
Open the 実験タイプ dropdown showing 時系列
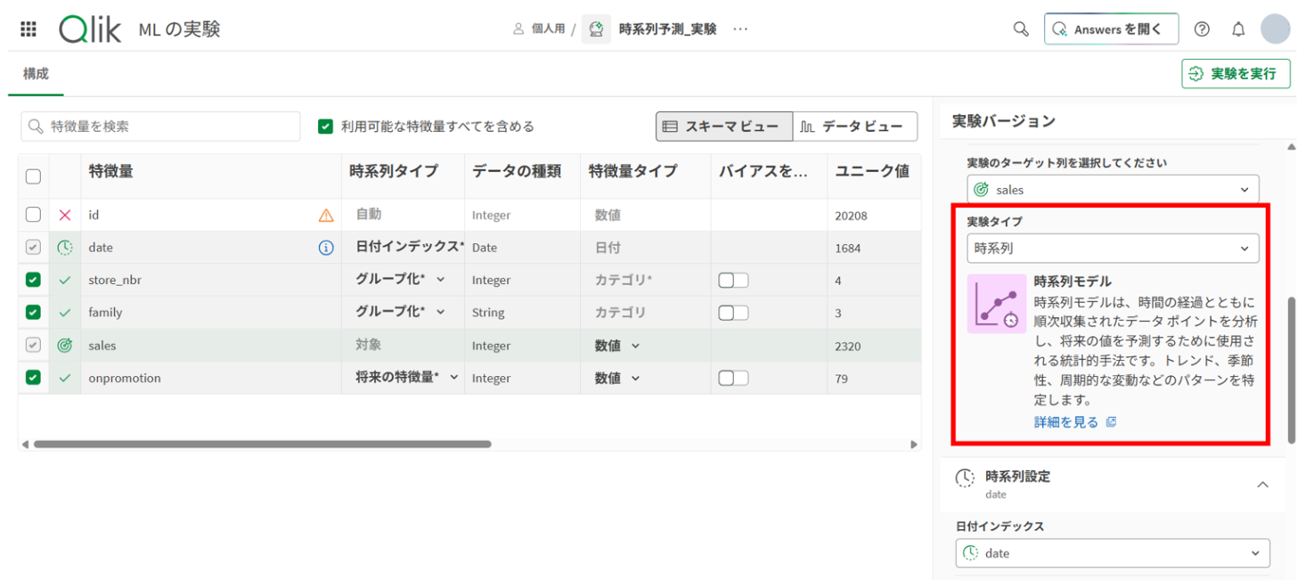click(x=1113, y=249)
